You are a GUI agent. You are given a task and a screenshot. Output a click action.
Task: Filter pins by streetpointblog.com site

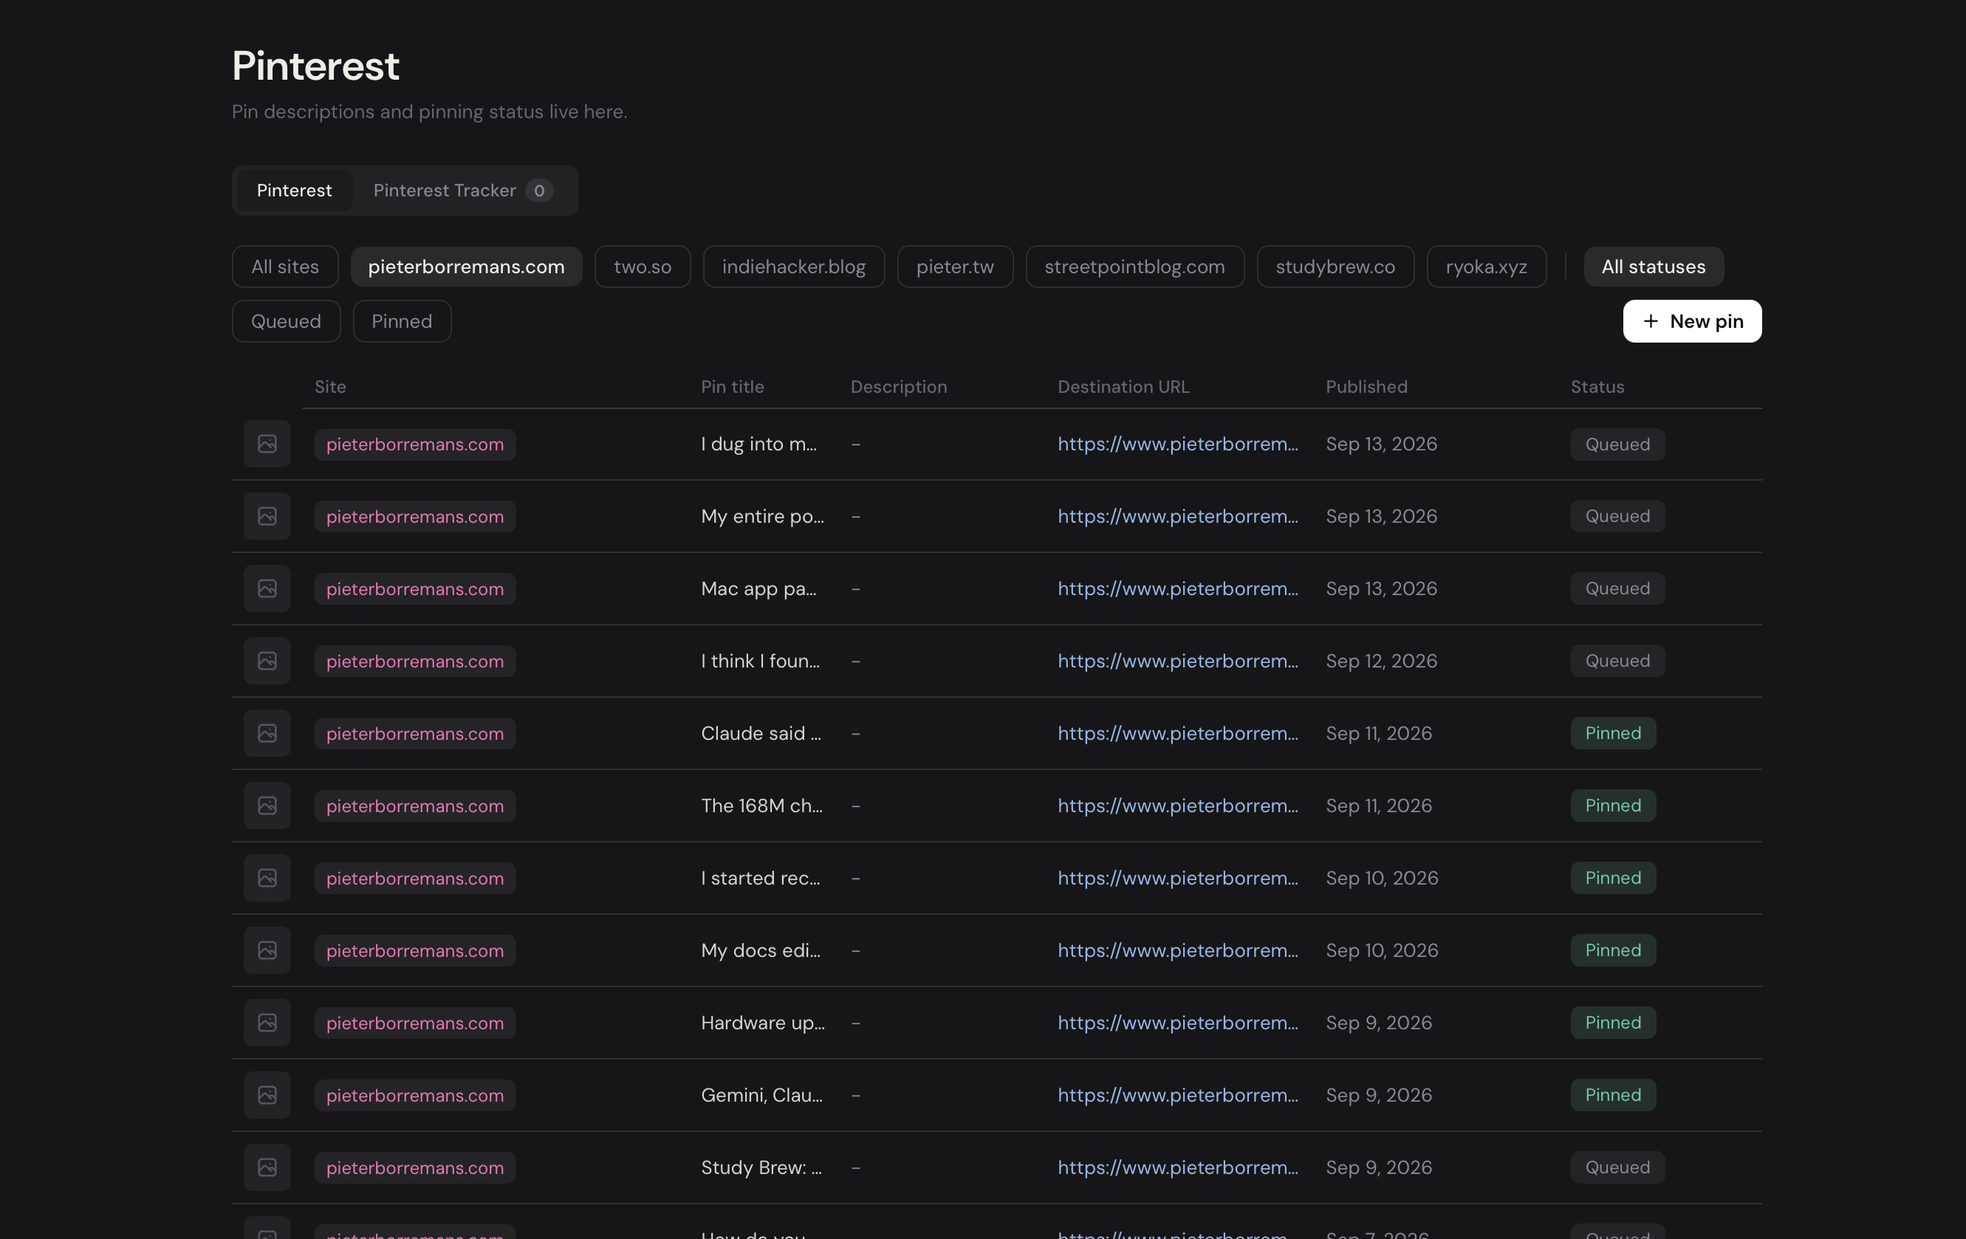click(1135, 267)
